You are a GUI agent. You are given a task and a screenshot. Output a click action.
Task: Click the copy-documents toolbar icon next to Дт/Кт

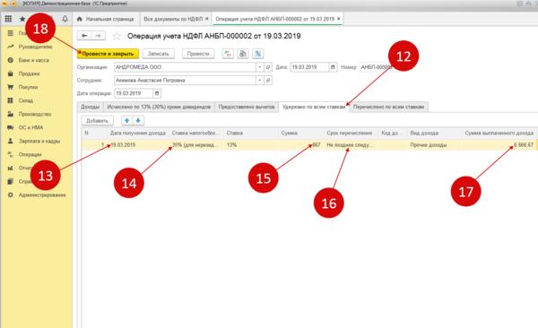coord(243,54)
